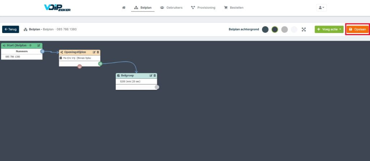Click the Openingstijden node title

click(75, 52)
